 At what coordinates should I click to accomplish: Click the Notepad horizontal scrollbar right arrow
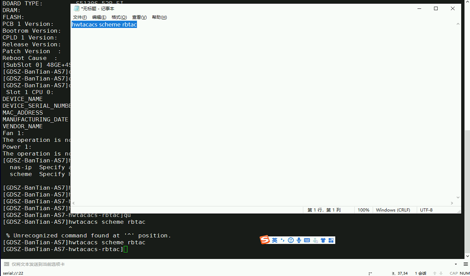tap(452, 203)
